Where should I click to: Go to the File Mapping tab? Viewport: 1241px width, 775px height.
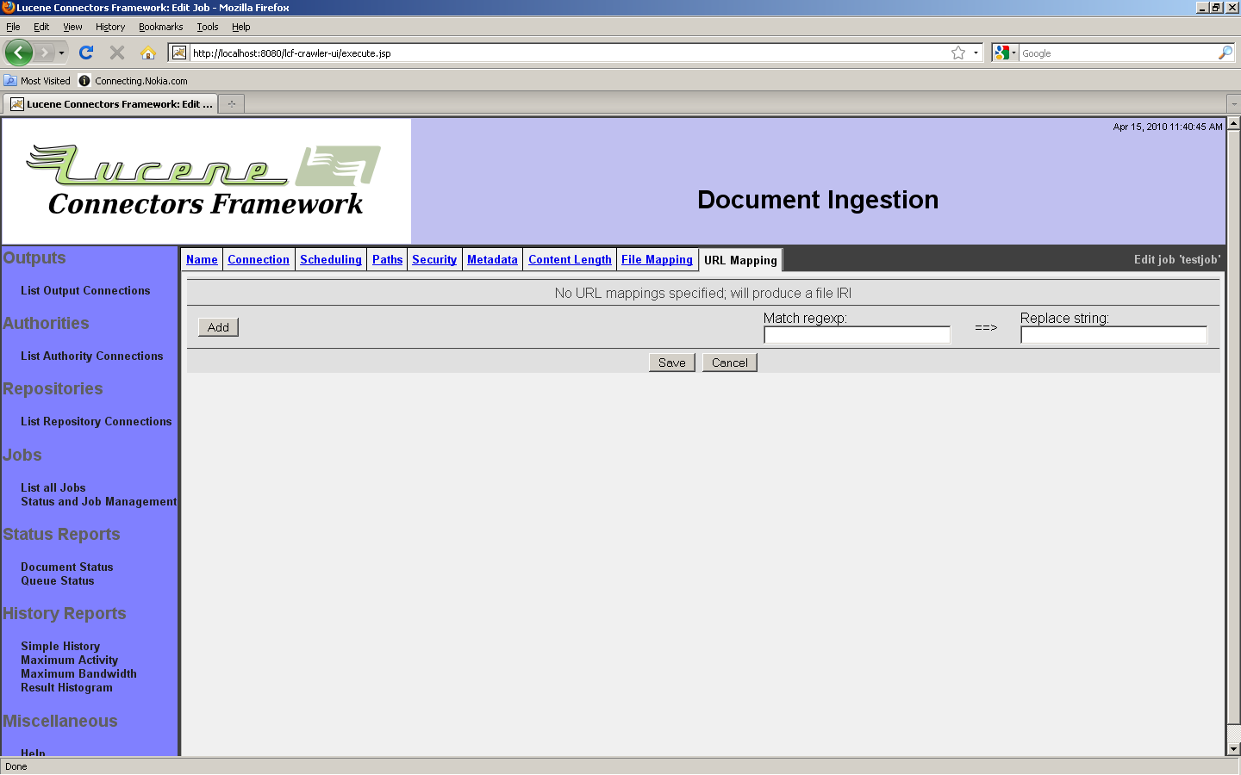[x=657, y=259]
